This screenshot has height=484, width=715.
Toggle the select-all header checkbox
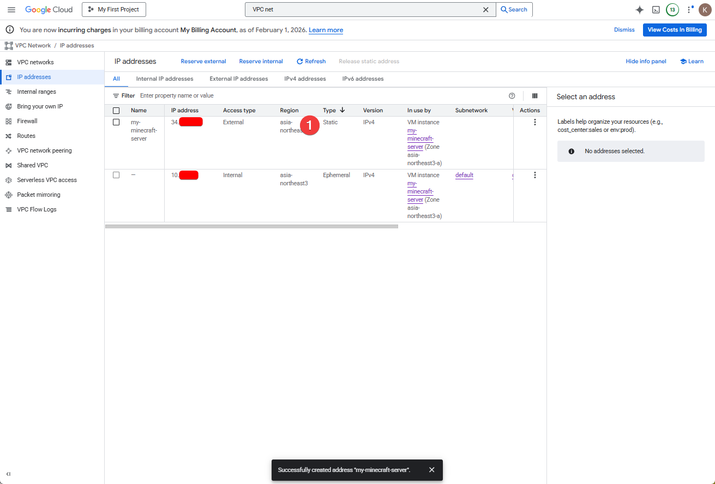tap(116, 111)
